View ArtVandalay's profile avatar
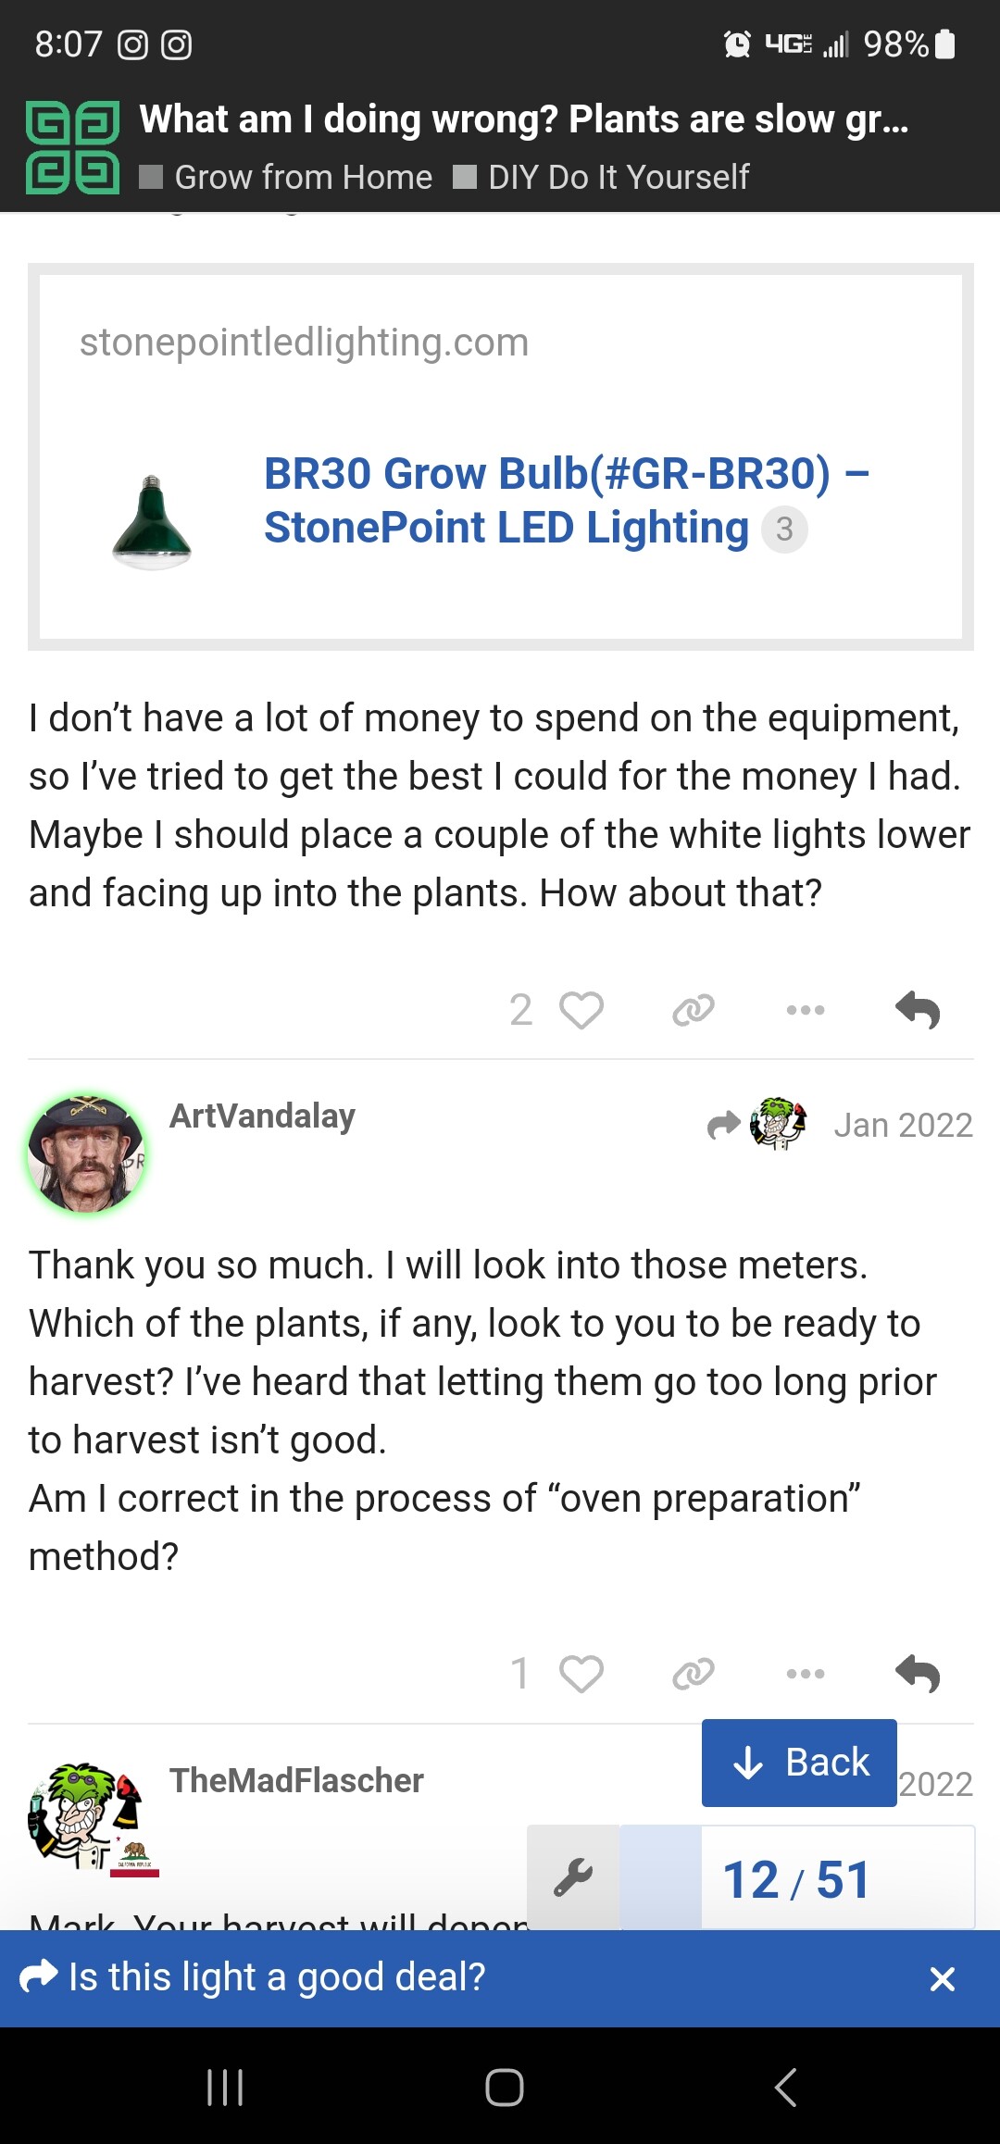 (86, 1153)
